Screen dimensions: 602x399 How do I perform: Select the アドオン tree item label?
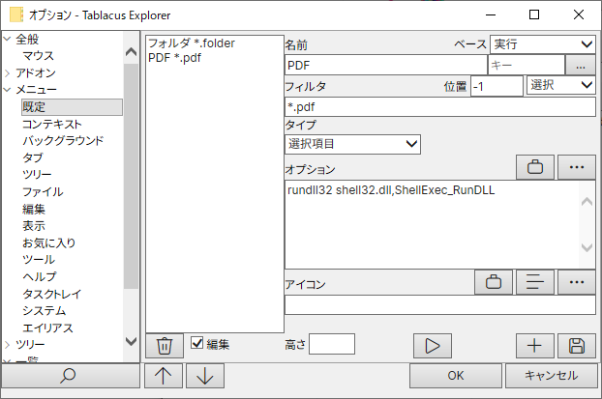[35, 72]
